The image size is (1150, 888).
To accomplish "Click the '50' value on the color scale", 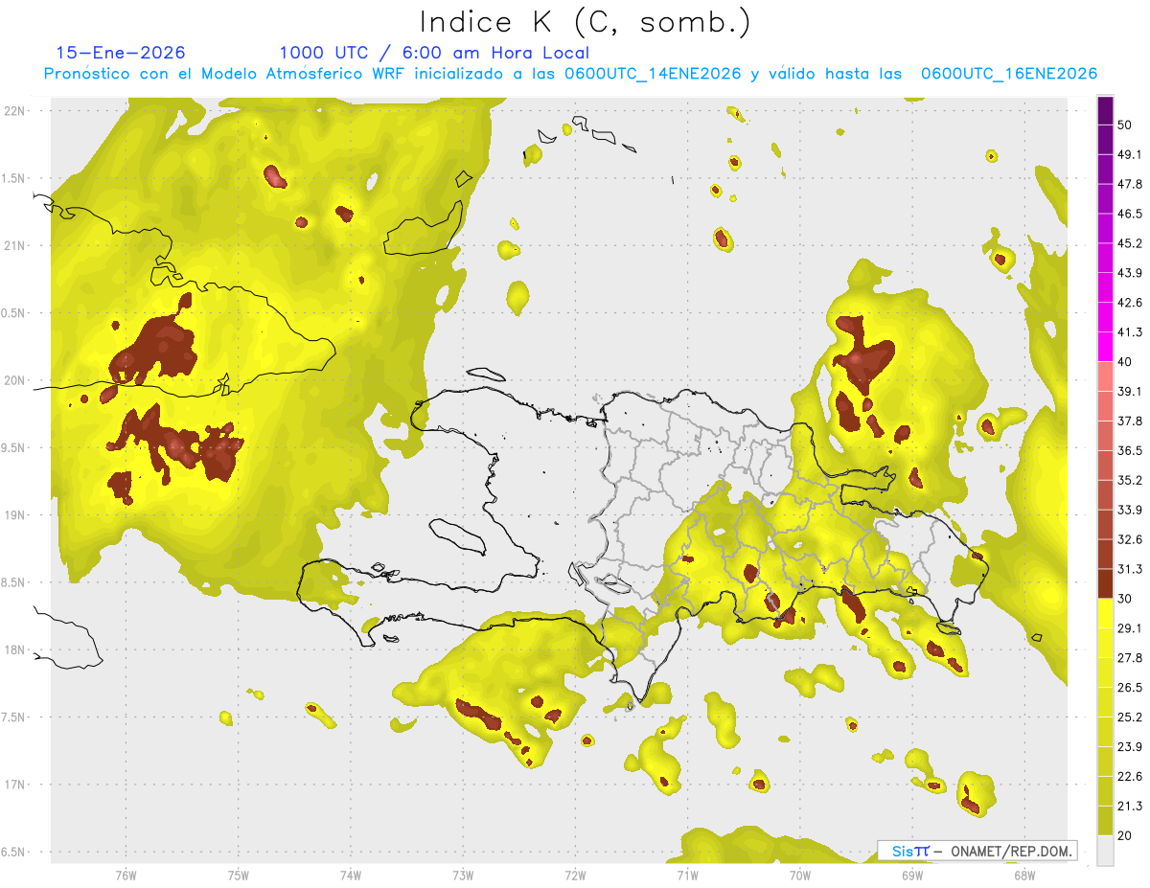I will pyautogui.click(x=1124, y=125).
